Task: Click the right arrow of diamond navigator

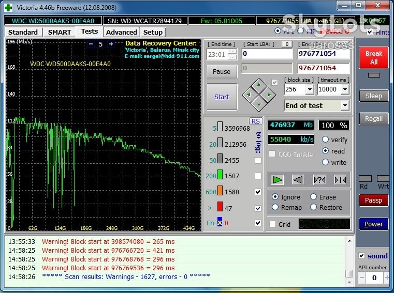Action: pyautogui.click(x=269, y=95)
